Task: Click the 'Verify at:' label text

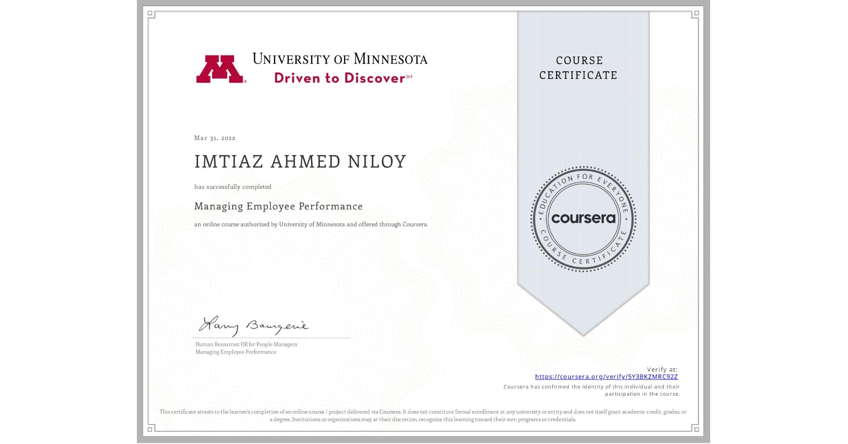Action: coord(663,369)
